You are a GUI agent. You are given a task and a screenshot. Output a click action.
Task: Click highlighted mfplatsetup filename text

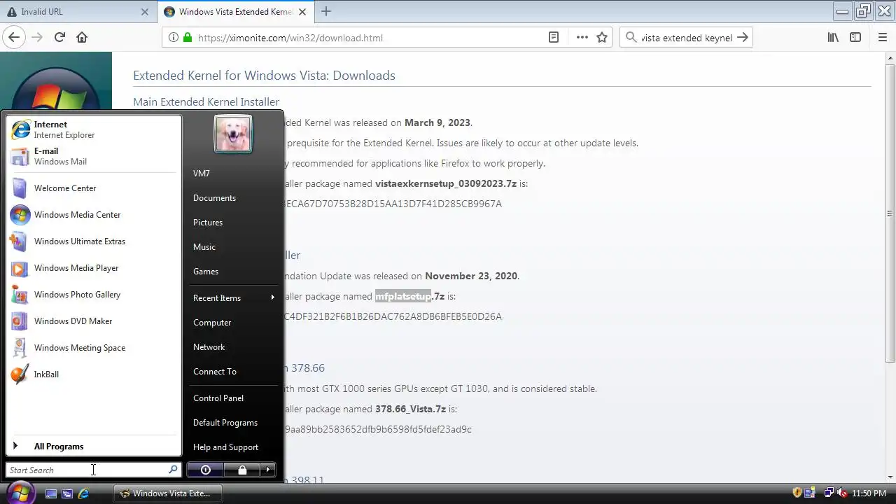(x=403, y=296)
